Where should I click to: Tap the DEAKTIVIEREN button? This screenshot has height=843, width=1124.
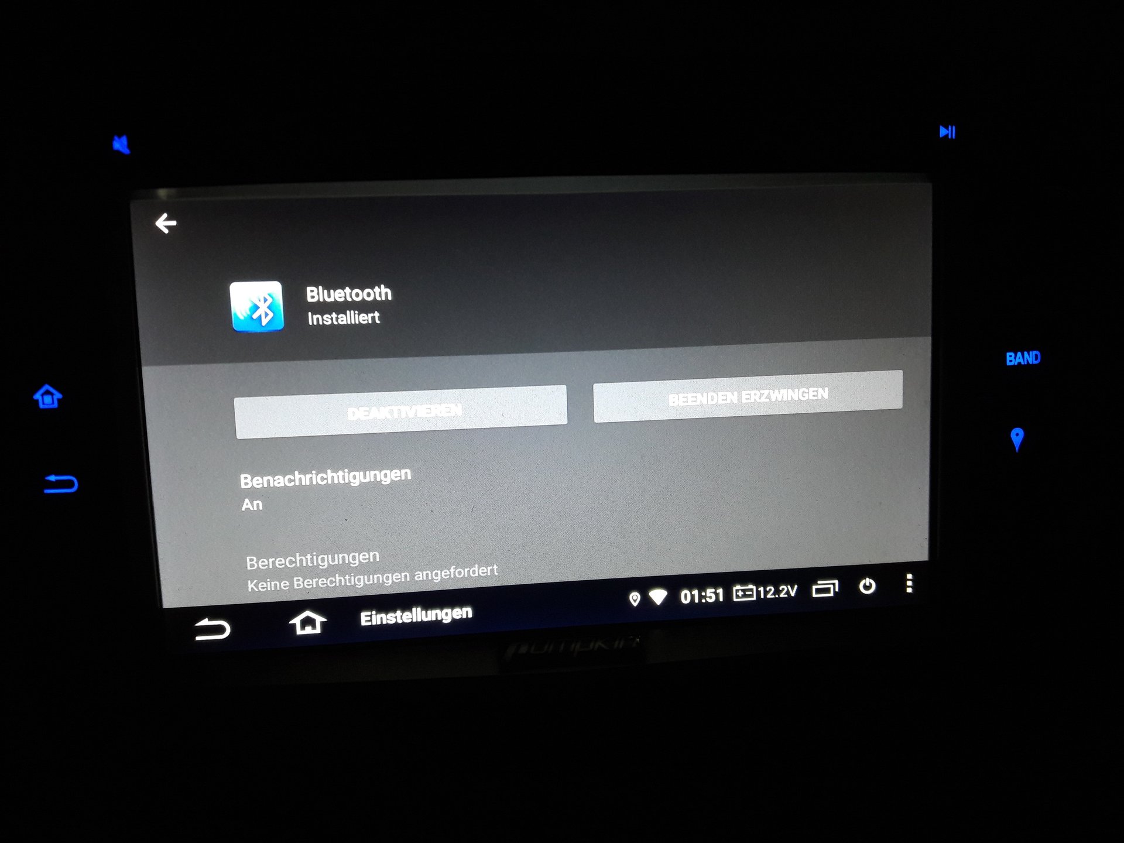tap(401, 412)
